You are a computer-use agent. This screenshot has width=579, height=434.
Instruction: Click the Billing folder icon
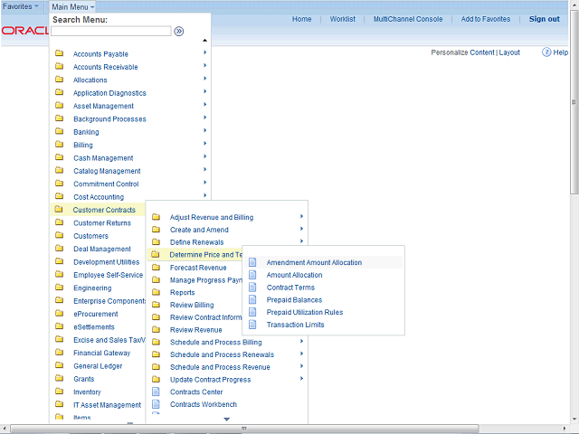pyautogui.click(x=59, y=145)
